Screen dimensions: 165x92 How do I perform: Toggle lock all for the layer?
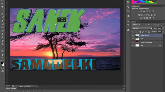click(x=149, y=32)
